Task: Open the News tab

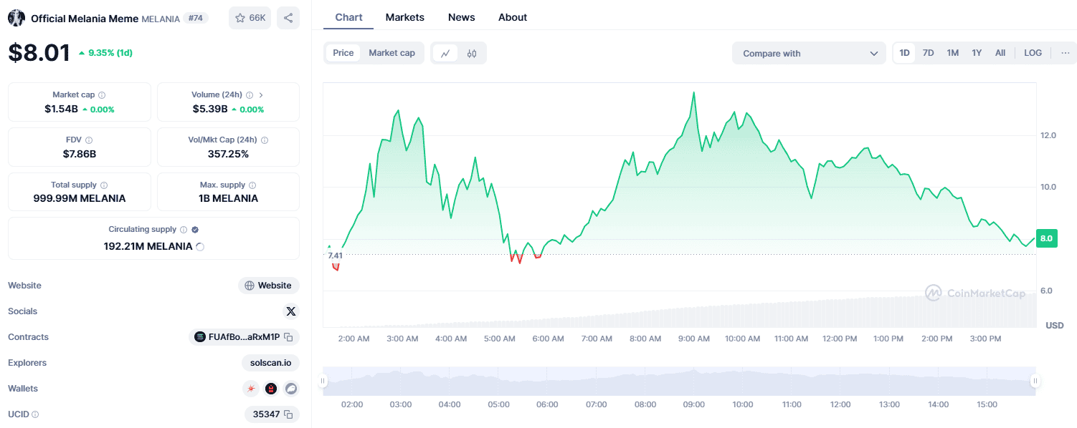Action: tap(461, 17)
